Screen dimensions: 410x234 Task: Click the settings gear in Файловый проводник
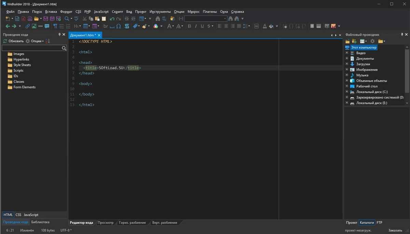click(x=372, y=41)
